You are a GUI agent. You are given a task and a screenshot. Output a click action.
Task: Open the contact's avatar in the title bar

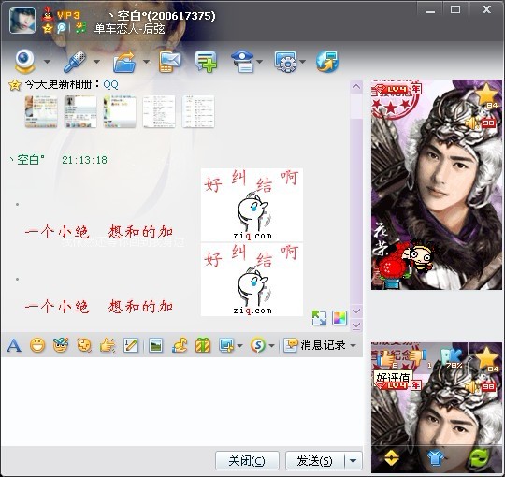click(22, 21)
